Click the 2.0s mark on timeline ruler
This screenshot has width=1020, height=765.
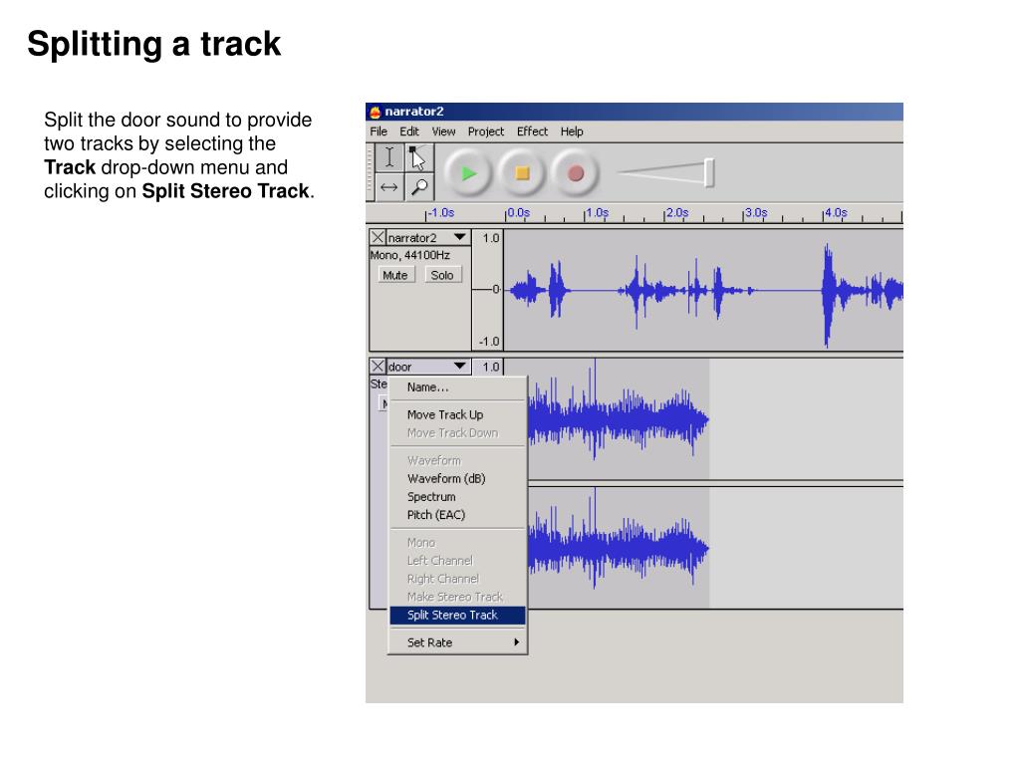(676, 213)
